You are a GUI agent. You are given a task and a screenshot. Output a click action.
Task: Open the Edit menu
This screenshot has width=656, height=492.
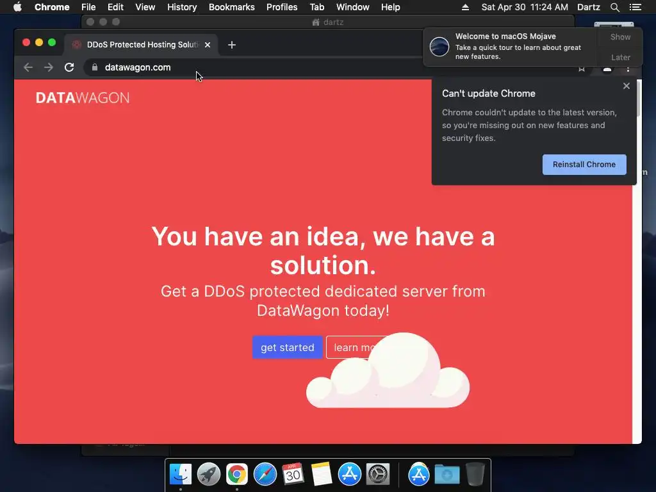click(x=115, y=7)
